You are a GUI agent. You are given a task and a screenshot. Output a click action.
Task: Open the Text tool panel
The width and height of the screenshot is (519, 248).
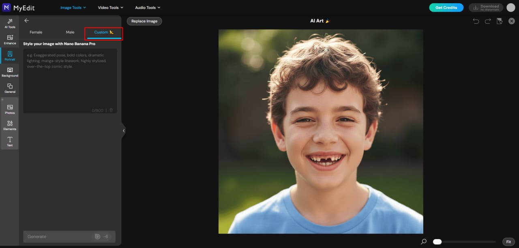pos(9,142)
